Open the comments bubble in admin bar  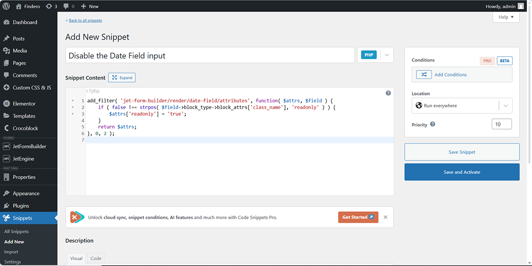click(x=69, y=6)
